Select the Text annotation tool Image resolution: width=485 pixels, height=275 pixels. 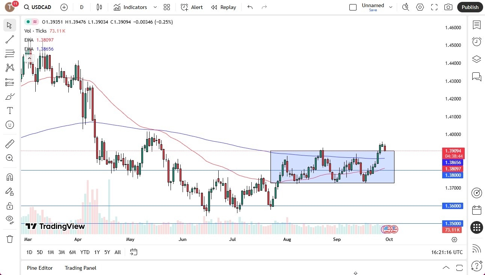click(9, 110)
